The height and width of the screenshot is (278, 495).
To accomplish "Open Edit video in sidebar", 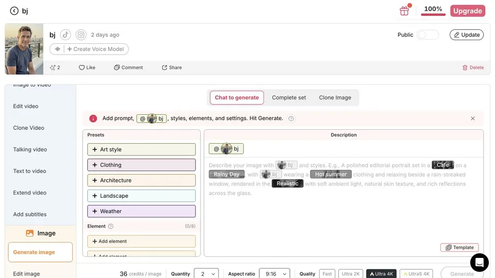I will tap(26, 106).
